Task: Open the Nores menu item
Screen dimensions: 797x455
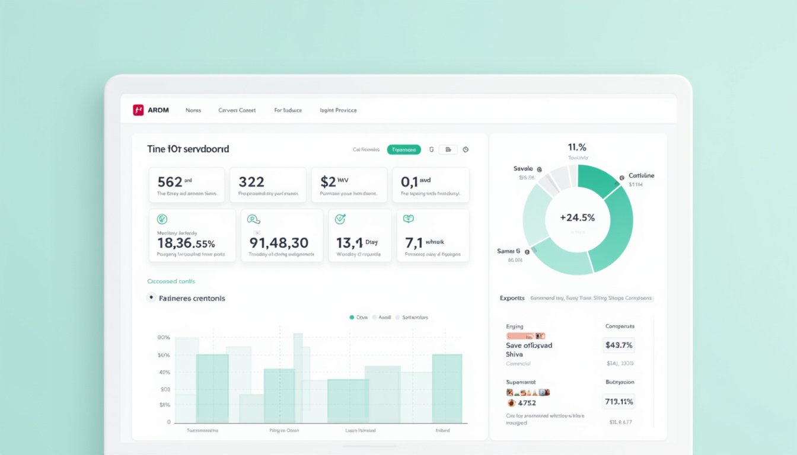Action: click(193, 110)
